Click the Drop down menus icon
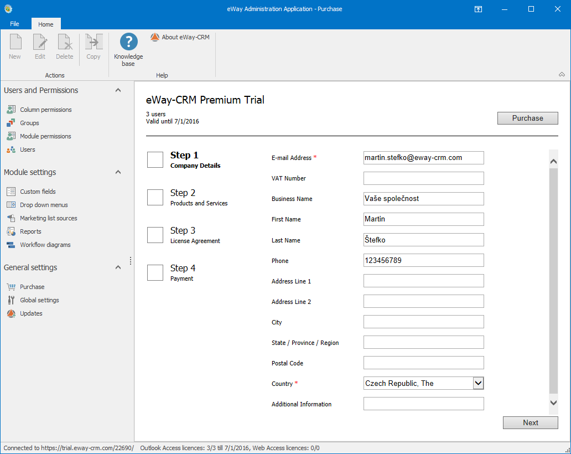Image resolution: width=571 pixels, height=454 pixels. click(x=11, y=205)
